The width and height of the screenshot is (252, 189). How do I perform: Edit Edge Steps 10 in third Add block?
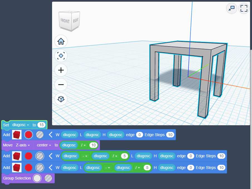221,168
